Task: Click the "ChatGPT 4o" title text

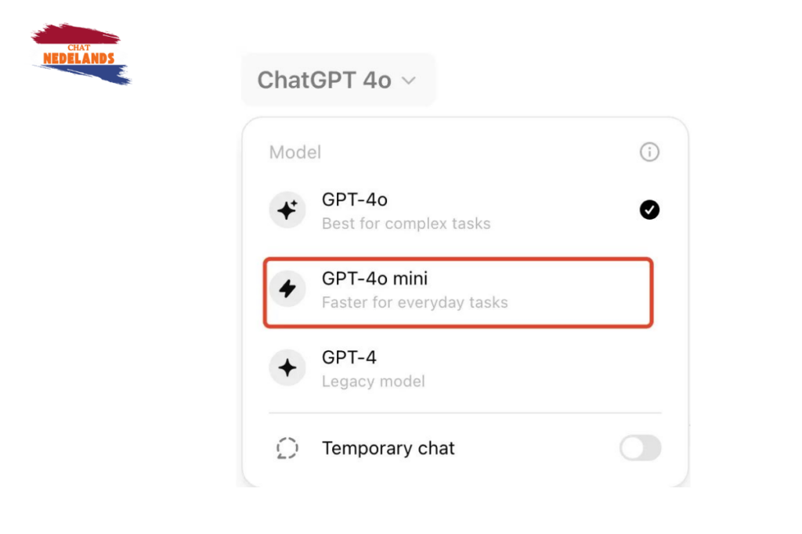Action: coord(324,80)
